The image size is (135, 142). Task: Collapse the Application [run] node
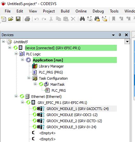click(22, 59)
